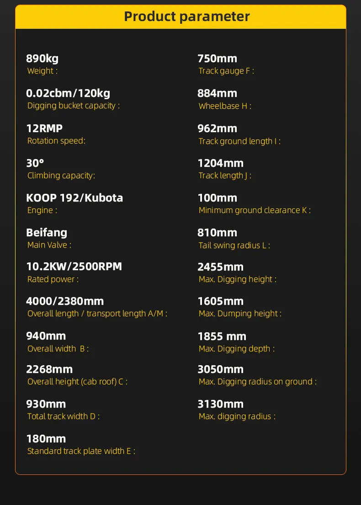Image resolution: width=361 pixels, height=505 pixels.
Task: Click the Digging bucket capacity label
Action: 73,106
